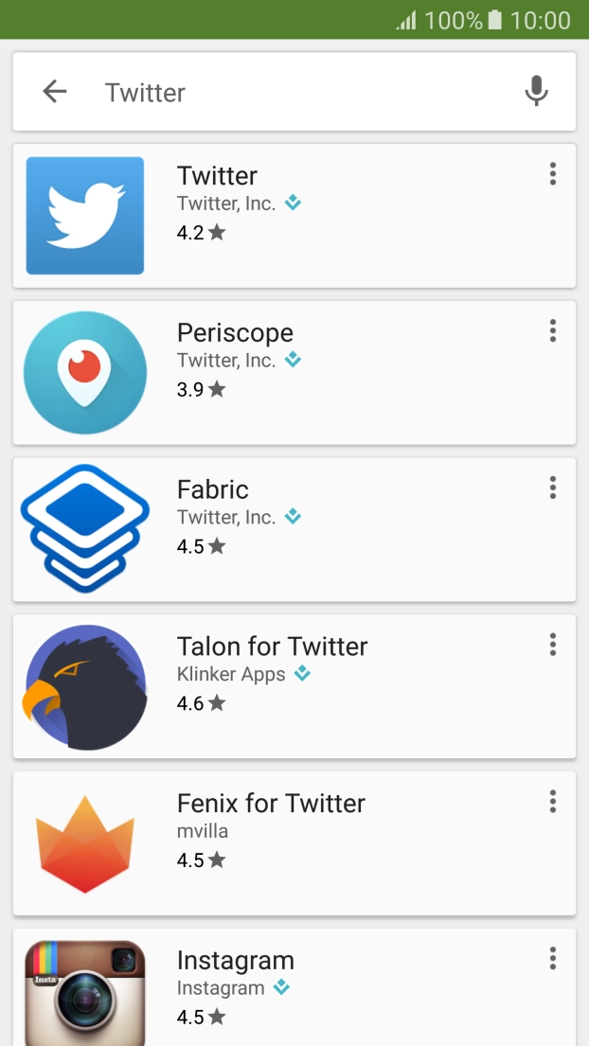Open the Talon for Twitter title

tap(272, 647)
